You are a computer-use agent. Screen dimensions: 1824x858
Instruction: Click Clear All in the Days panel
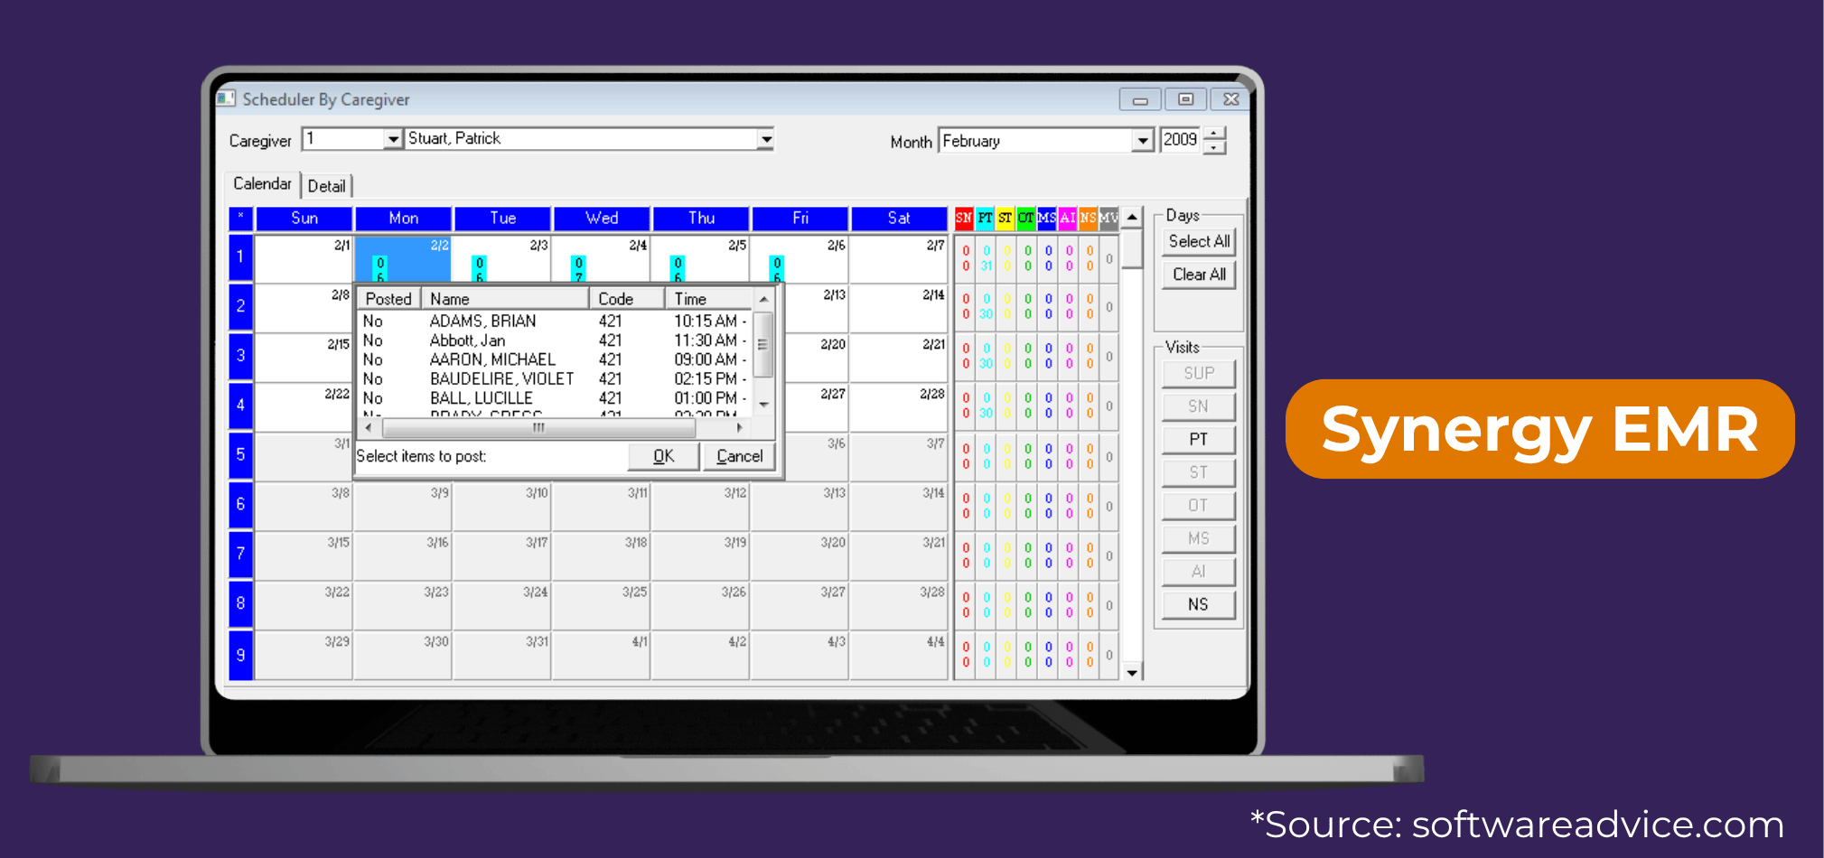[x=1198, y=275]
